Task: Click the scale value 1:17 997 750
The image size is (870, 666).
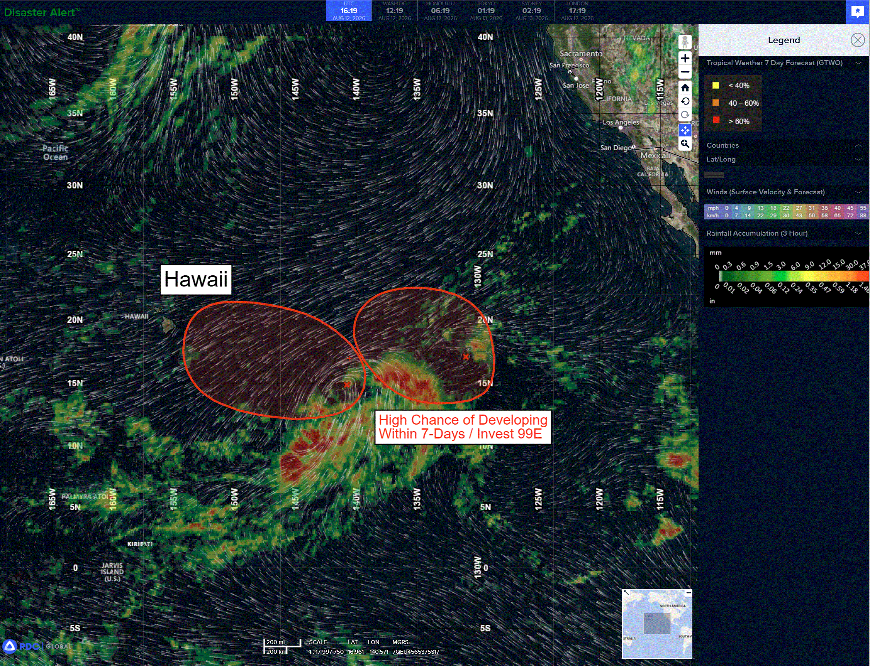Action: tap(326, 652)
